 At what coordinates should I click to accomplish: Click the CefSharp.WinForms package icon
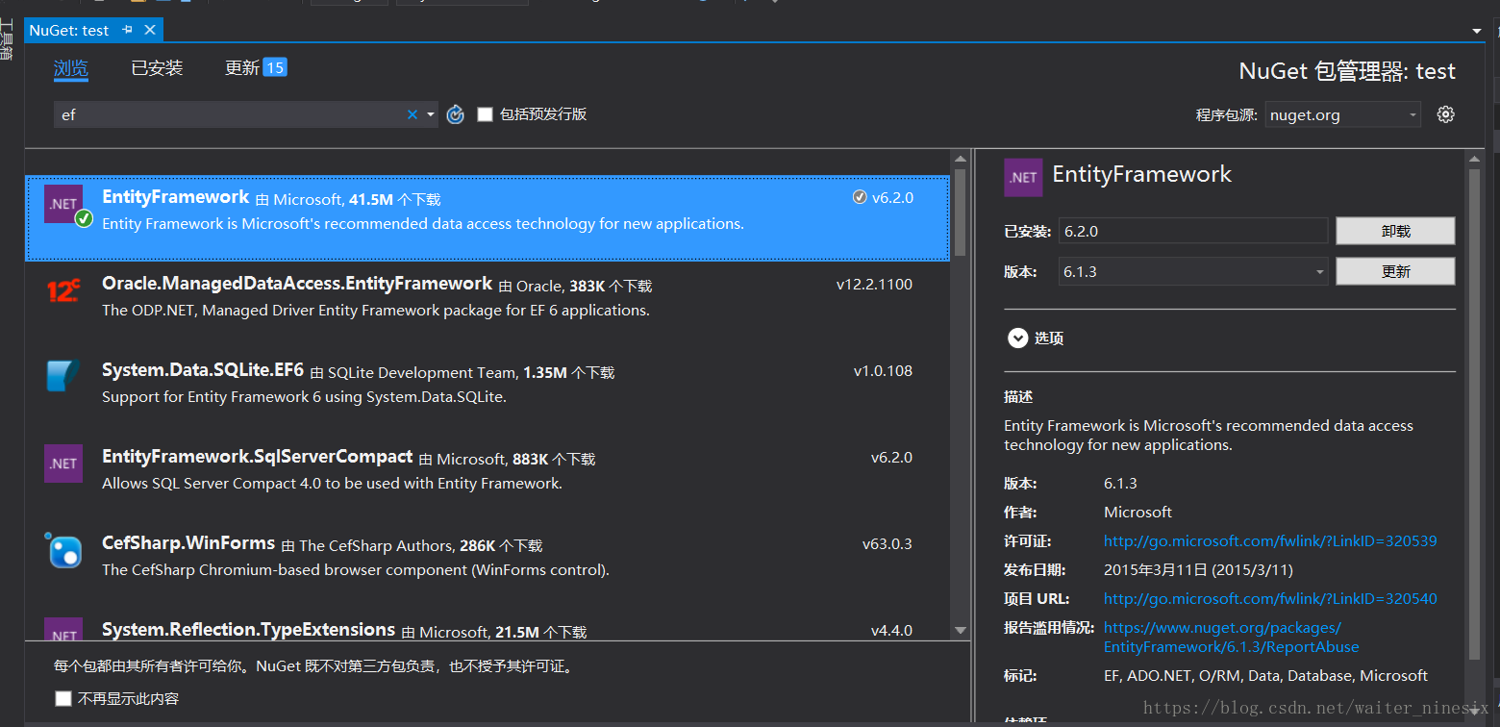(x=63, y=550)
